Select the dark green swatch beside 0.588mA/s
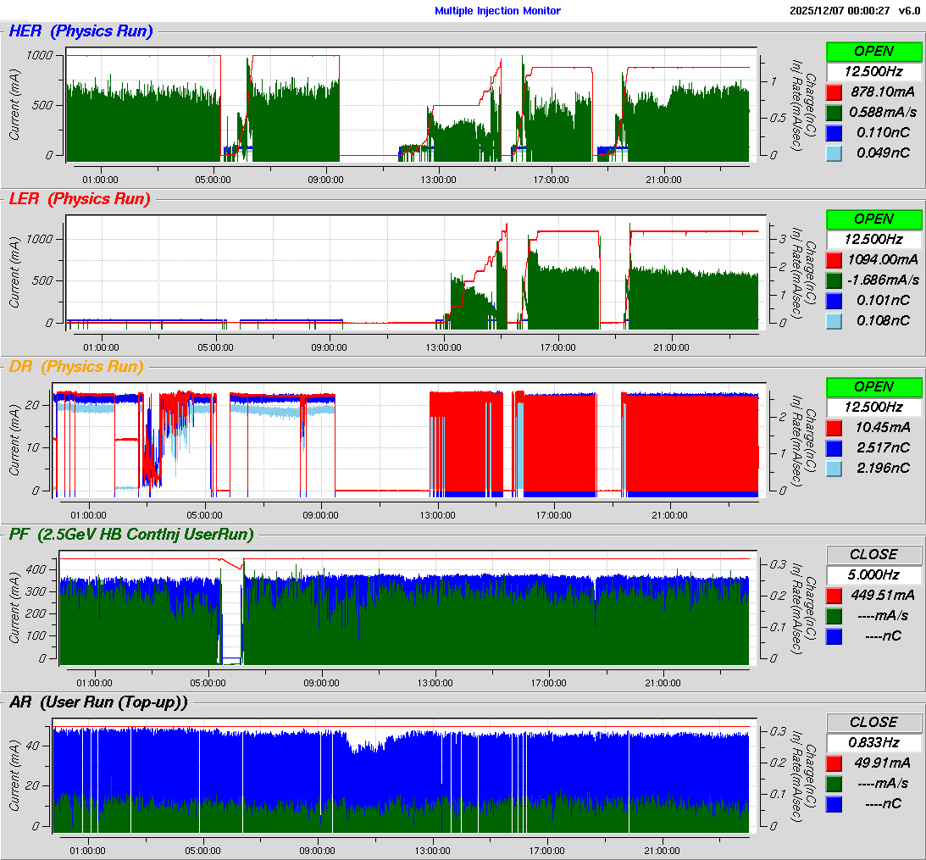The height and width of the screenshot is (860, 926). 834,112
